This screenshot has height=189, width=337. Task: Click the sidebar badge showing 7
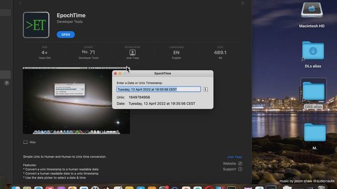[7, 83]
